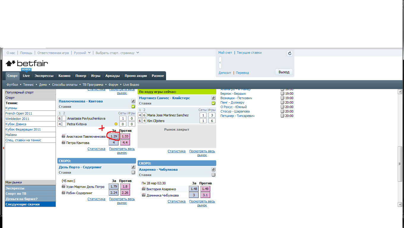
Task: Open French Open 2011 in the sidebar
Action: (19, 113)
